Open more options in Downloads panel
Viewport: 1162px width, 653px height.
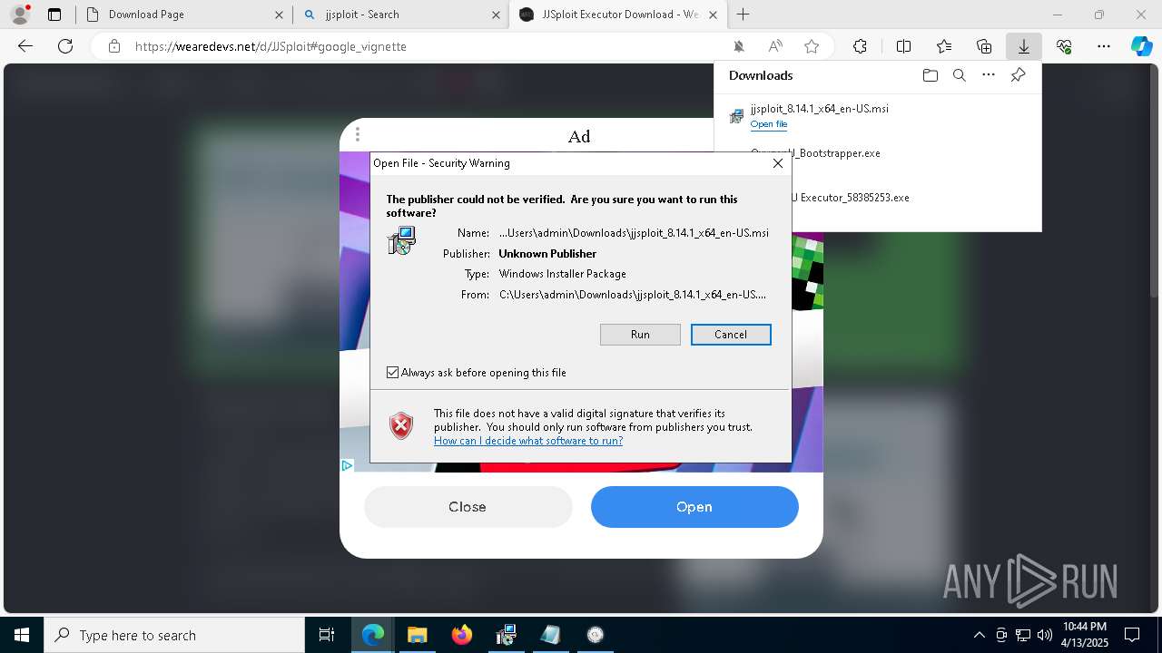[989, 75]
